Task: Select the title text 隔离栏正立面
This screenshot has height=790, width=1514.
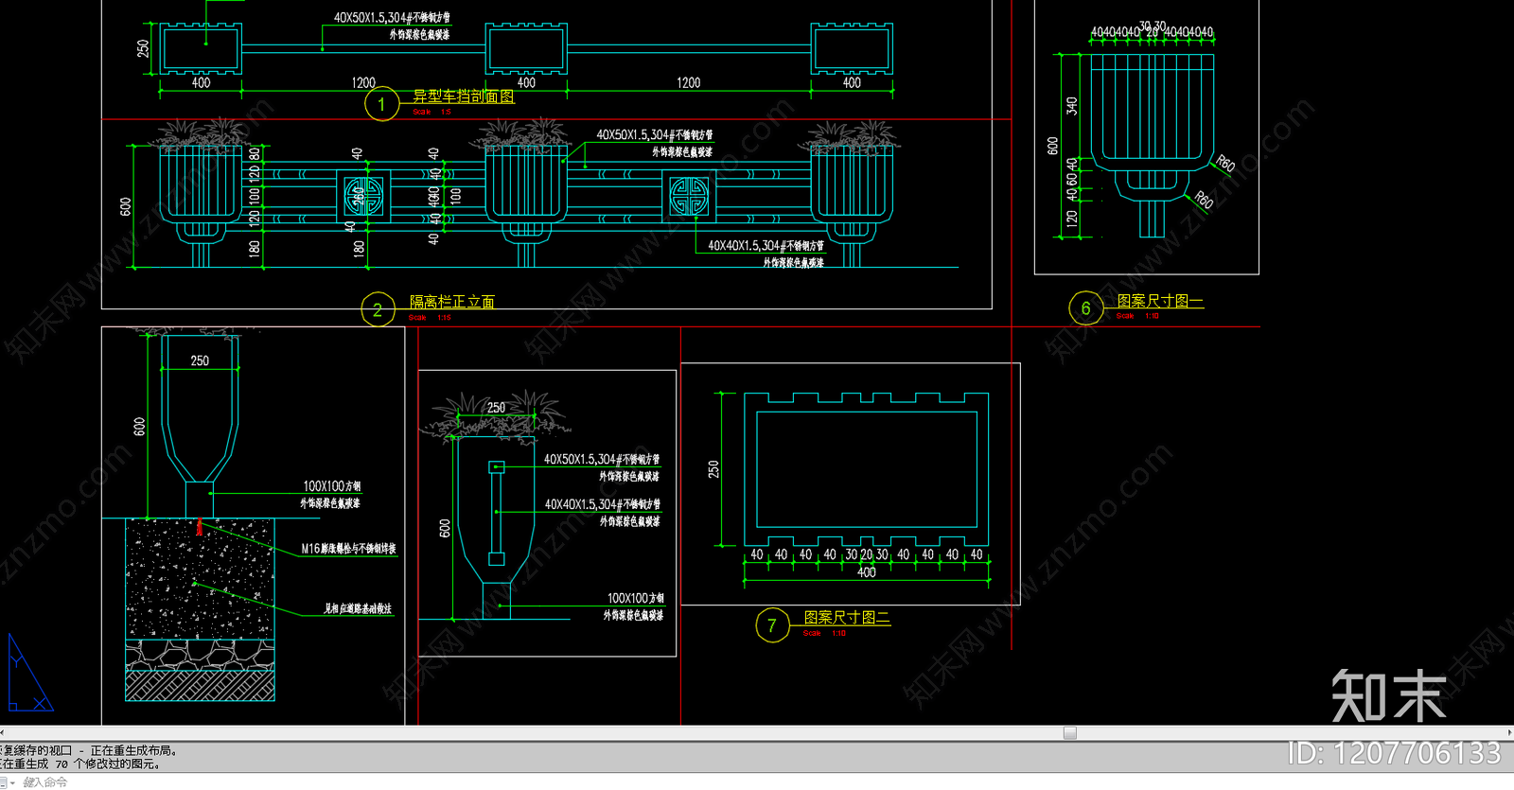Action: (x=451, y=302)
